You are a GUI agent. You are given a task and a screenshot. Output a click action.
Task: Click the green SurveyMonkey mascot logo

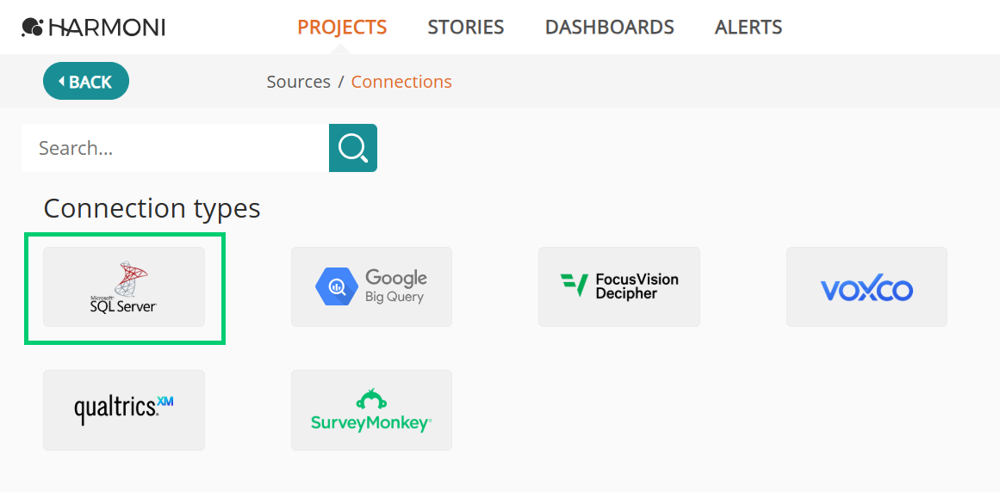click(x=371, y=399)
